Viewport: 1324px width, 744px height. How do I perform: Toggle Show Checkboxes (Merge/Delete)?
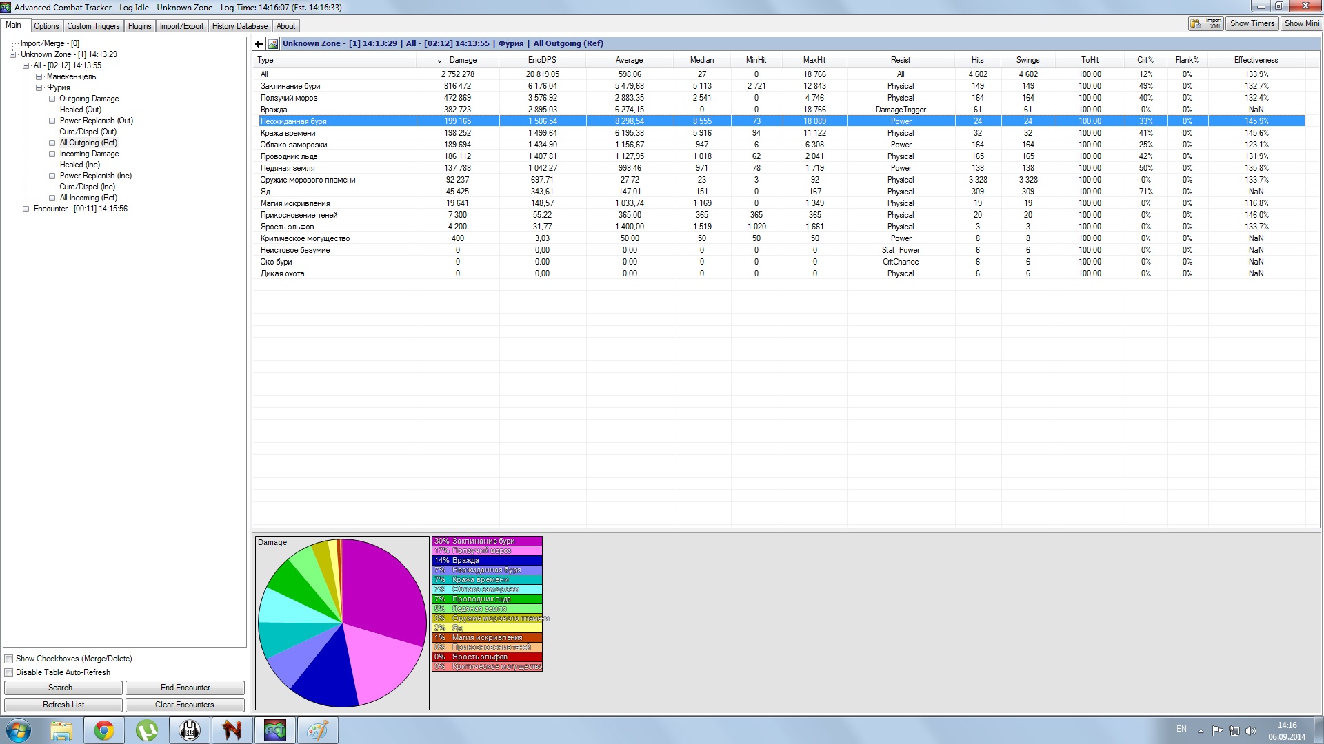coord(9,659)
